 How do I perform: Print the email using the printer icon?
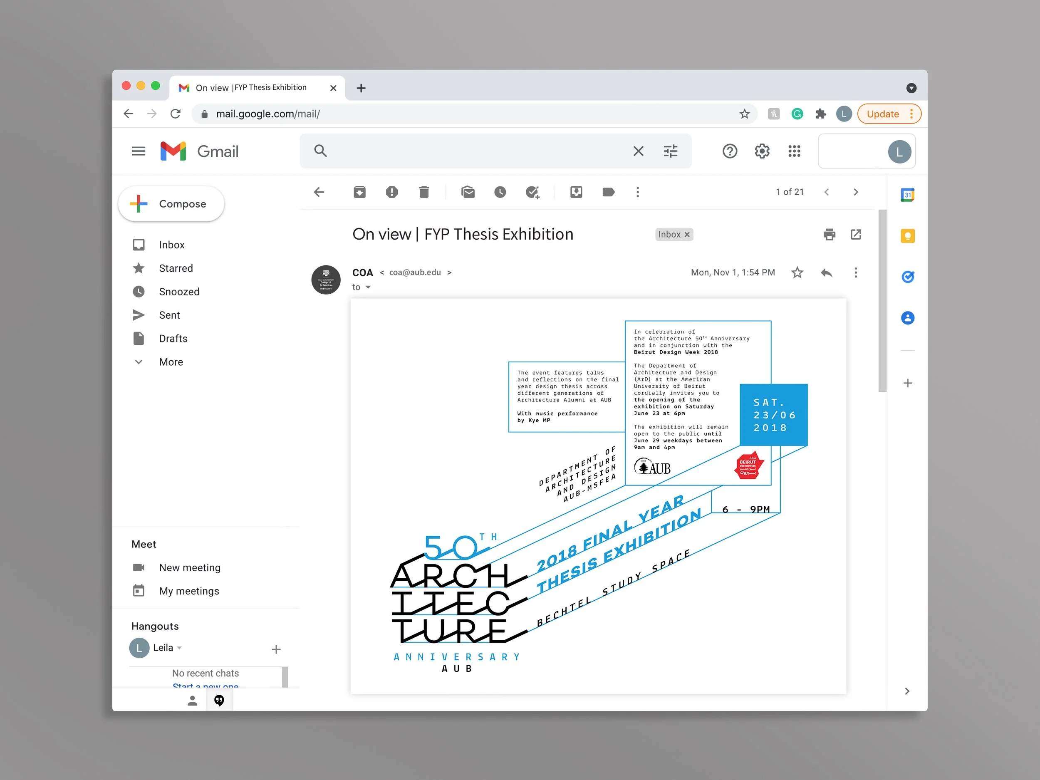coord(830,234)
